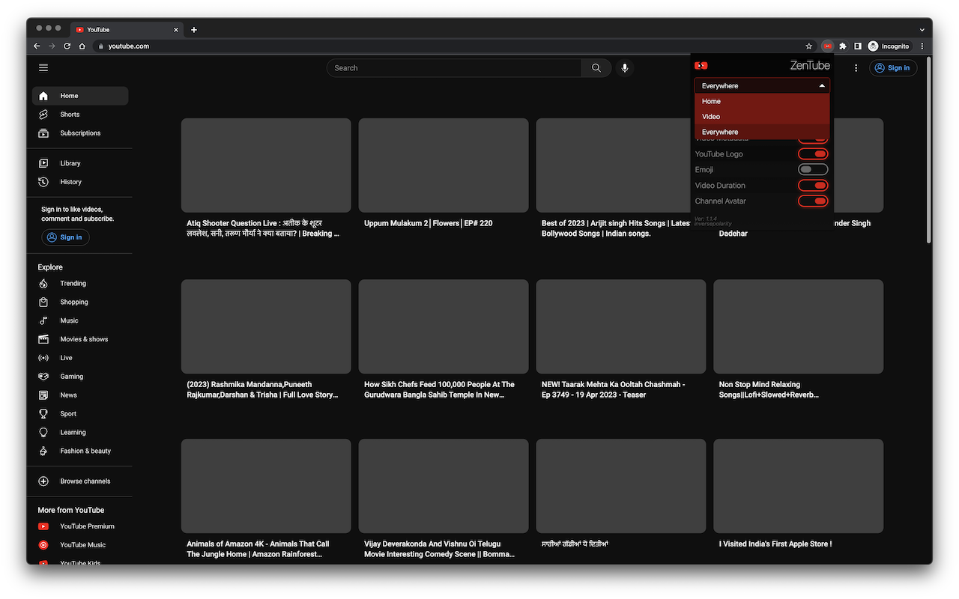Open Taarak Mehta Ka Ooltah Chashmah thumbnail
Screen dimensions: 959x599
tap(621, 326)
